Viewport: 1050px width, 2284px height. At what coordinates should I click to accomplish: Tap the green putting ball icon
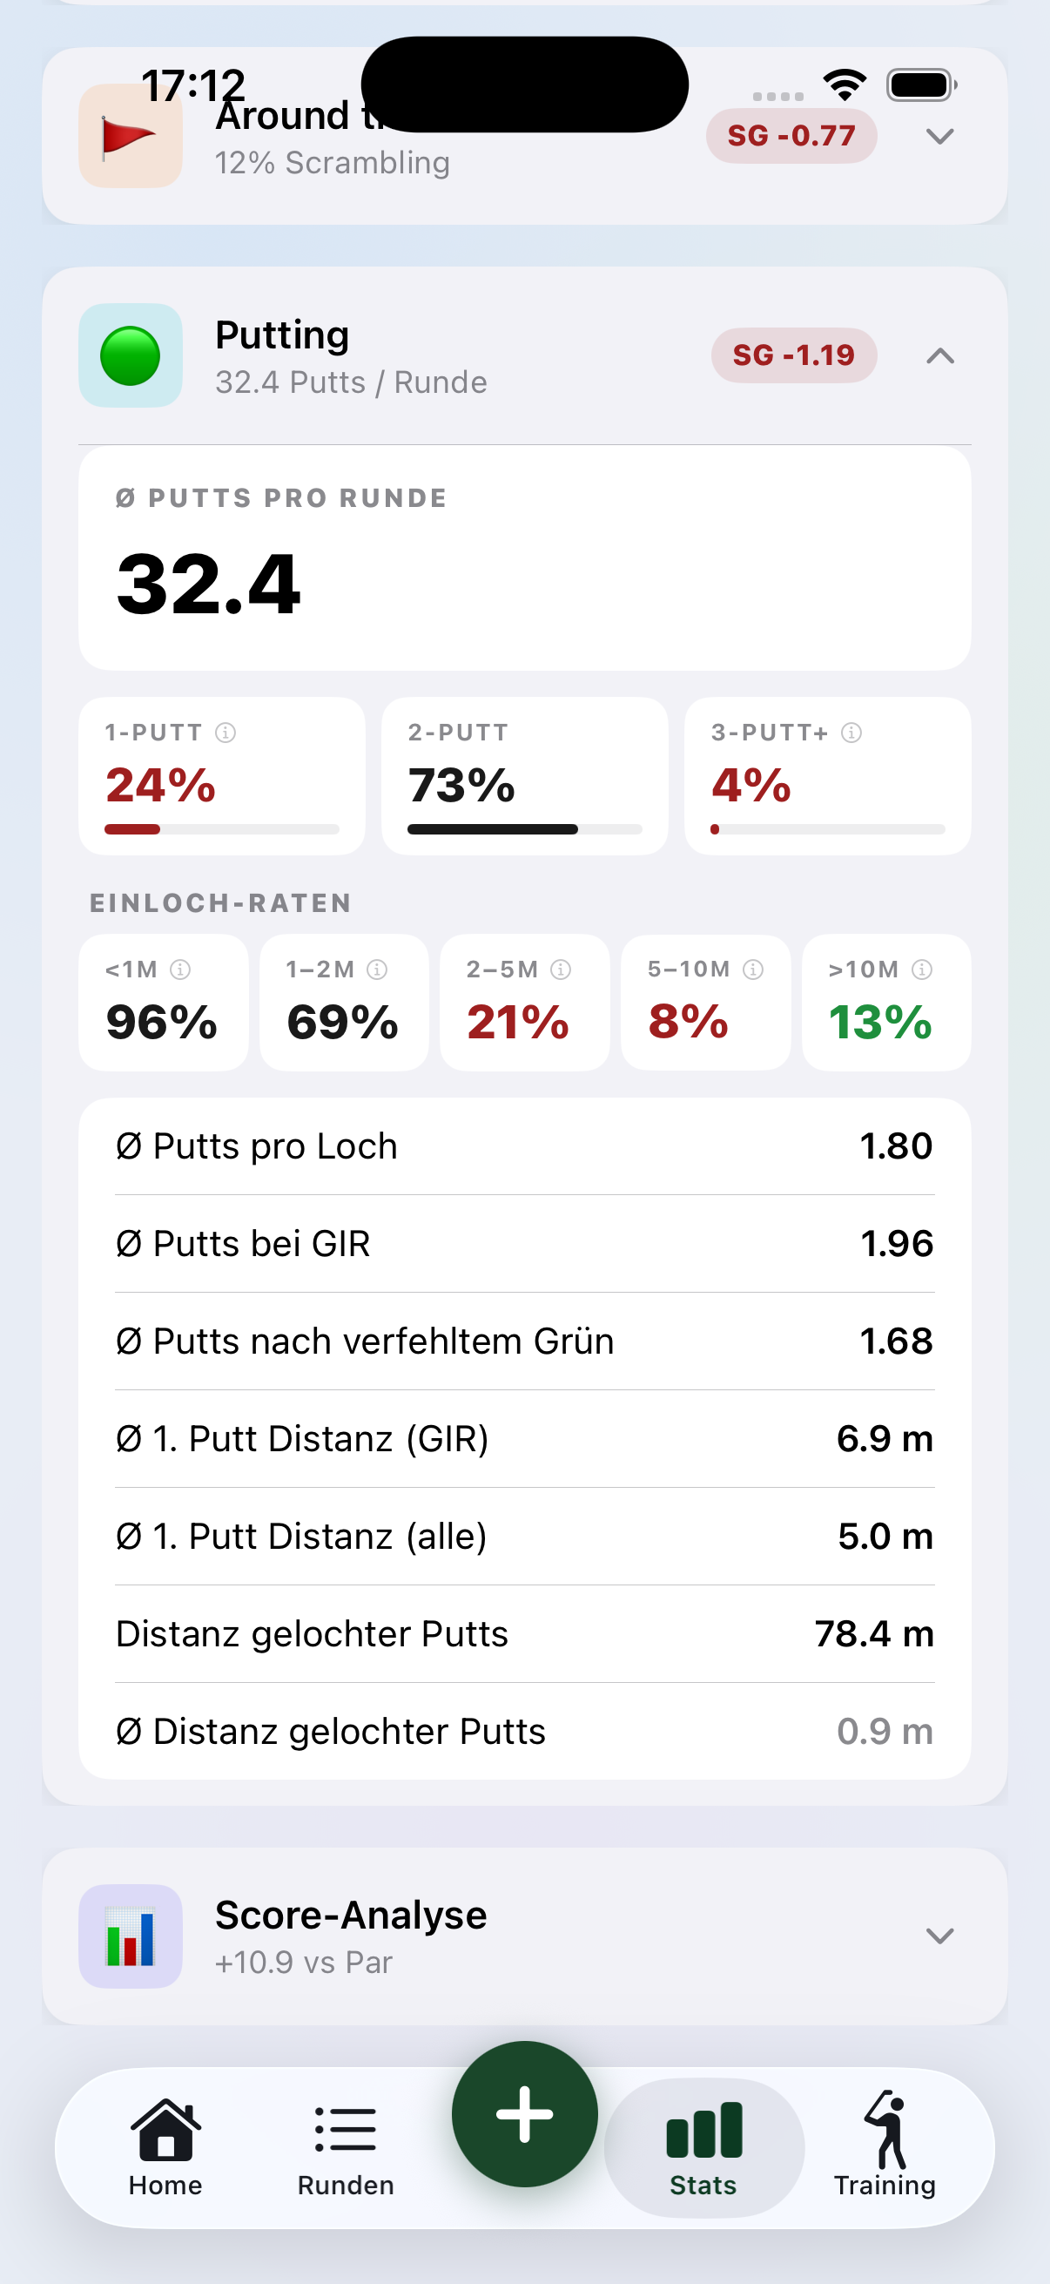[131, 355]
